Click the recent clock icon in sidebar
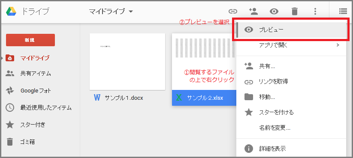Viewport: 353px width, 158px height. click(x=10, y=108)
